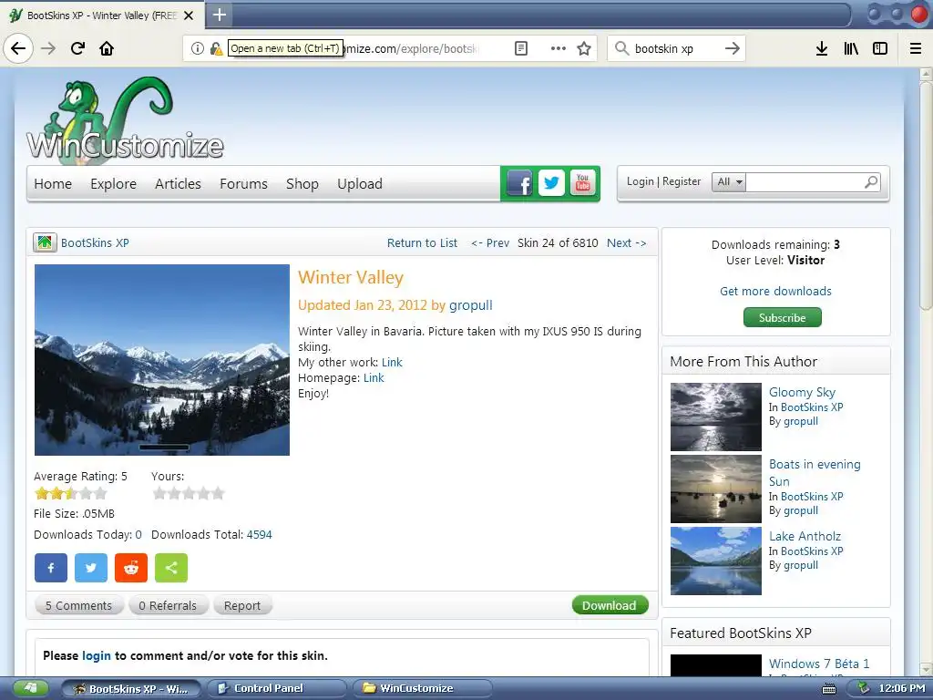This screenshot has height=700, width=933.
Task: Click the Winter Valley preview image
Action: pos(162,360)
